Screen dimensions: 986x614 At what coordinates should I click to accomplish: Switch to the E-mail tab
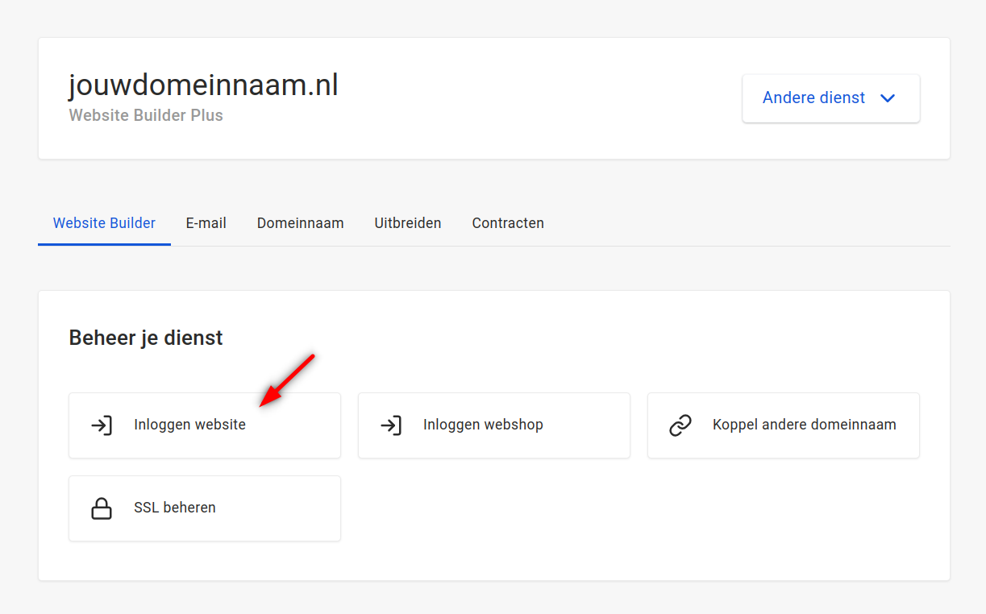[206, 222]
